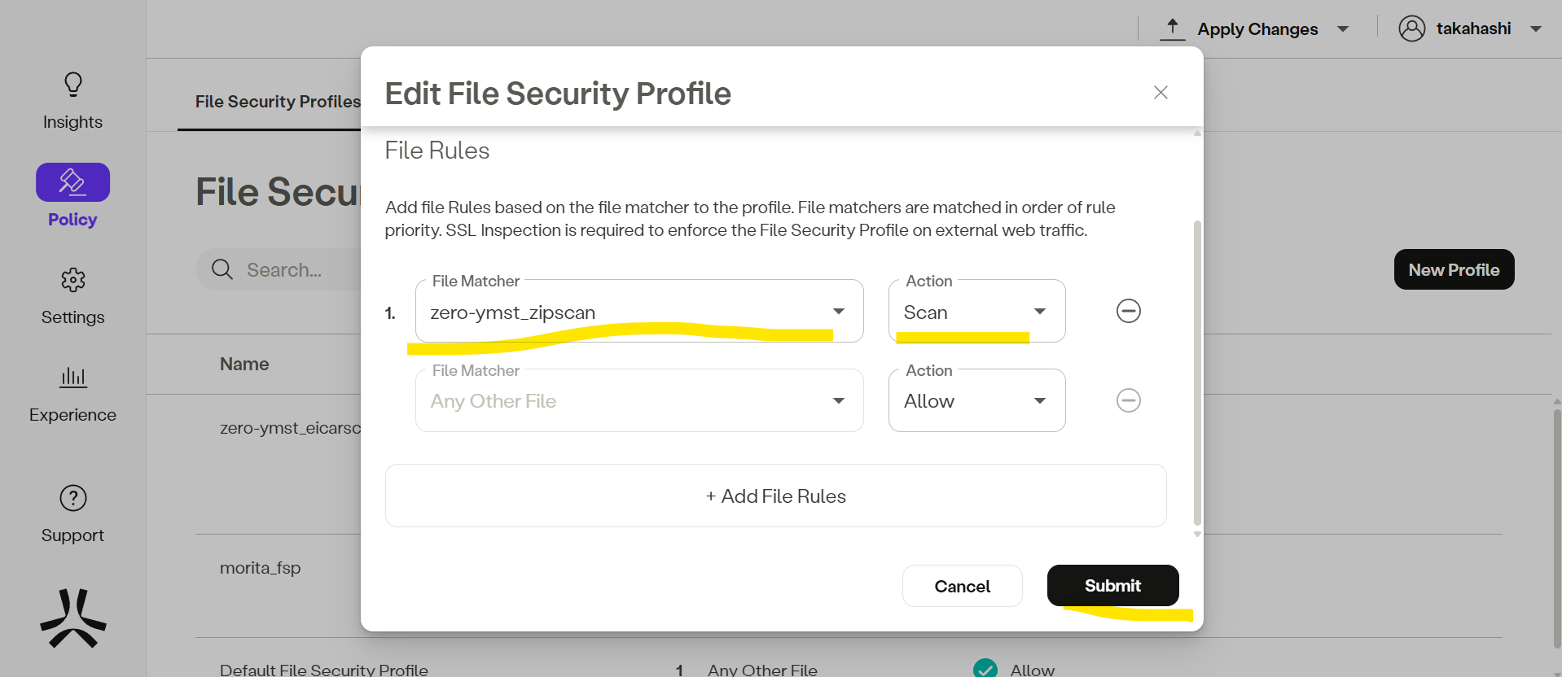Click Add File Rules button
This screenshot has width=1562, height=677.
775,496
